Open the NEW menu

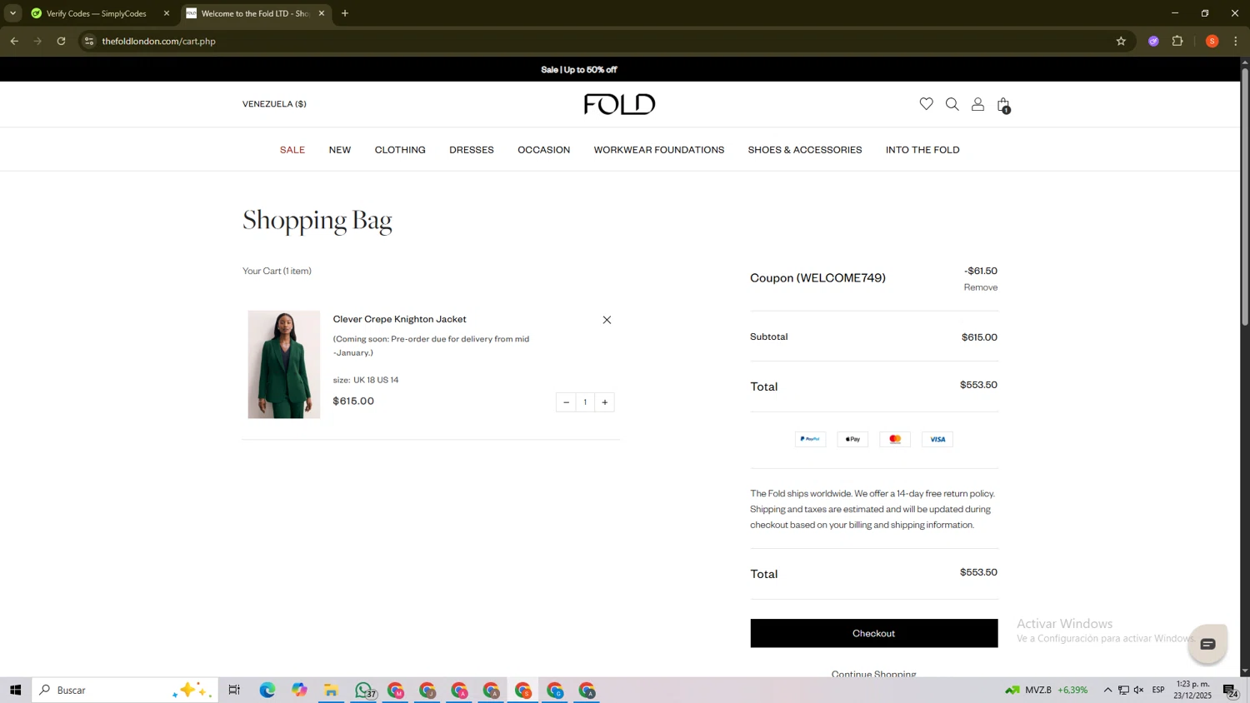(340, 150)
